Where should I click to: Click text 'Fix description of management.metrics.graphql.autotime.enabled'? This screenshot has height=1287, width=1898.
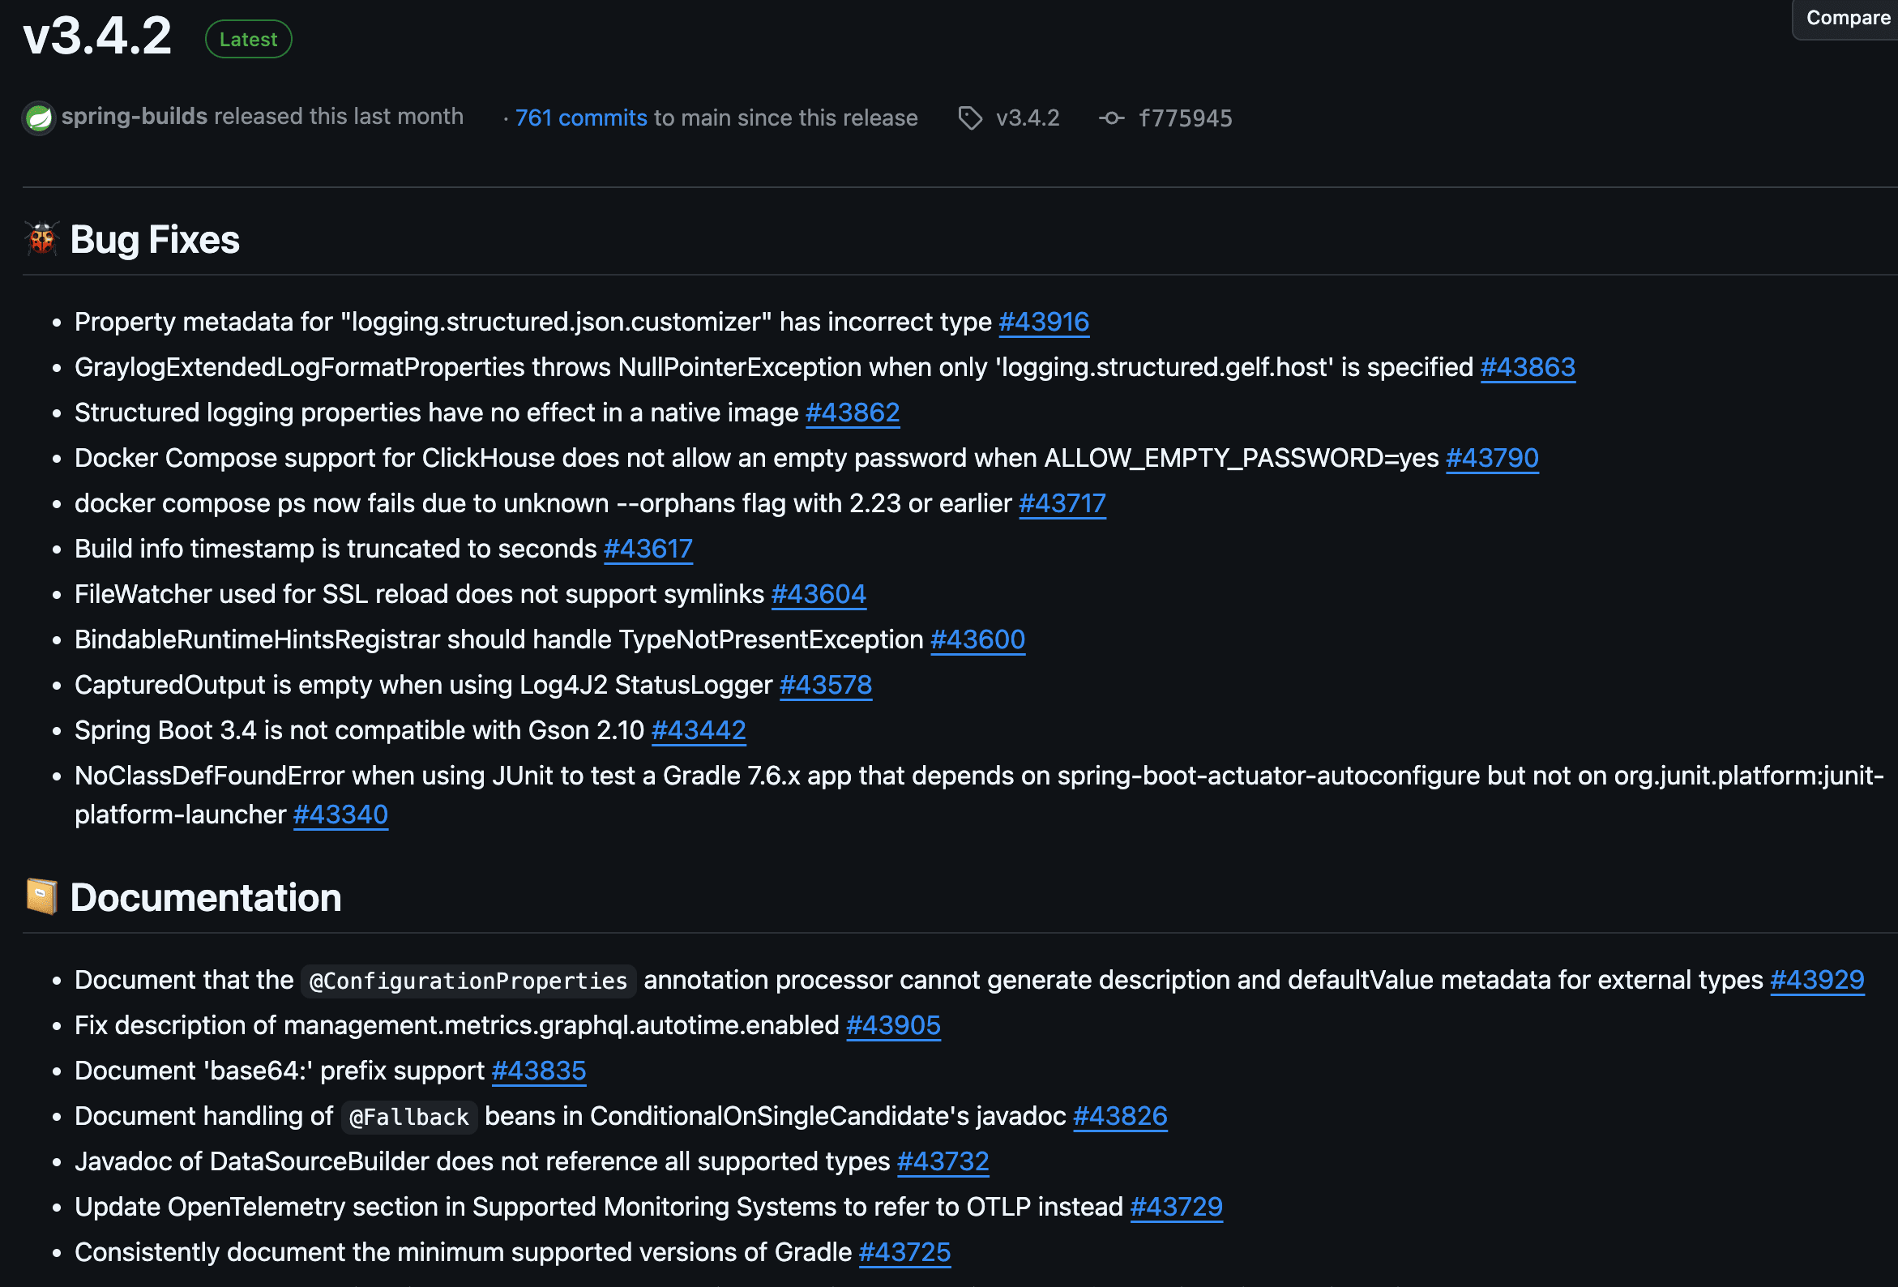[x=456, y=1025]
